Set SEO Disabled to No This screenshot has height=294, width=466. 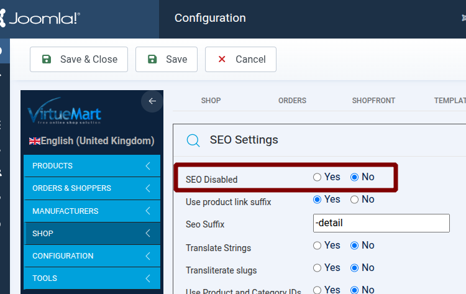[x=354, y=177]
